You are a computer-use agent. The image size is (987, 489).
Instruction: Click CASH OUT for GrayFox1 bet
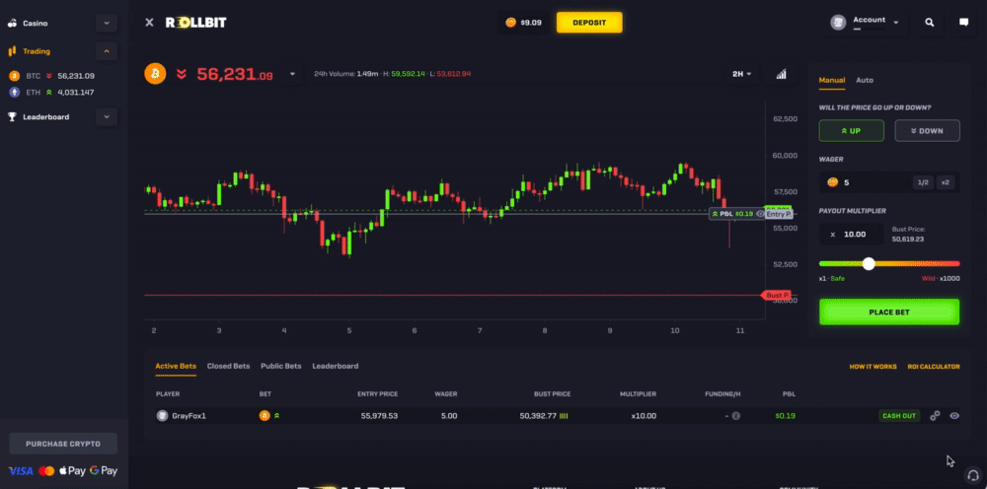(899, 415)
